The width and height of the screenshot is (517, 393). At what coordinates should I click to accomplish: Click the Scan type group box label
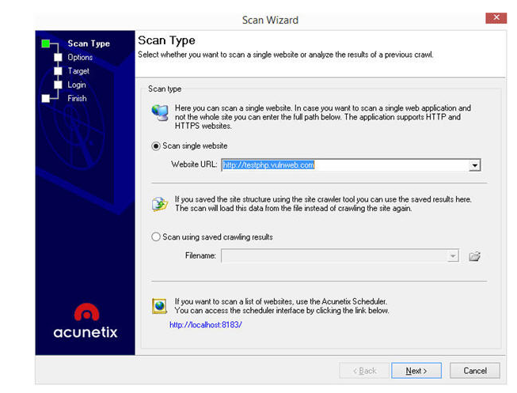tap(165, 89)
